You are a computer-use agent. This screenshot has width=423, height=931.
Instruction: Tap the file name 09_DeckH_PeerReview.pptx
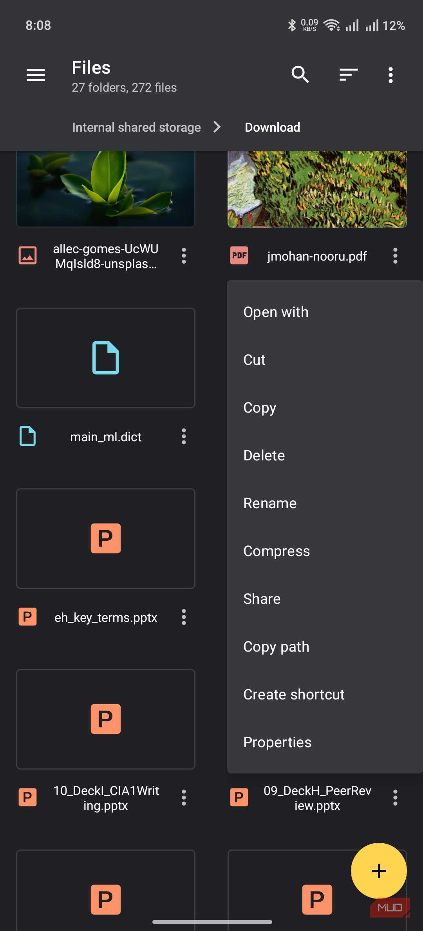pyautogui.click(x=317, y=798)
